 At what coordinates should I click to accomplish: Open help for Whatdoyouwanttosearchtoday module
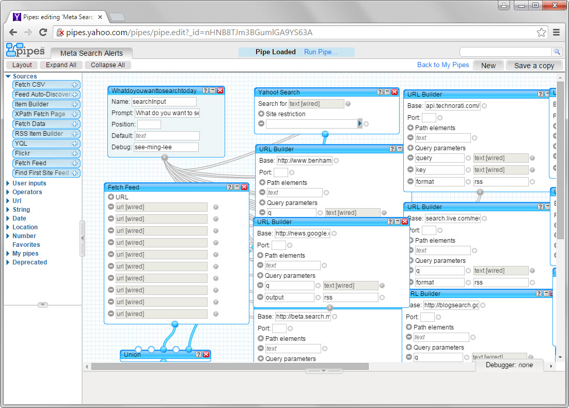pyautogui.click(x=206, y=90)
